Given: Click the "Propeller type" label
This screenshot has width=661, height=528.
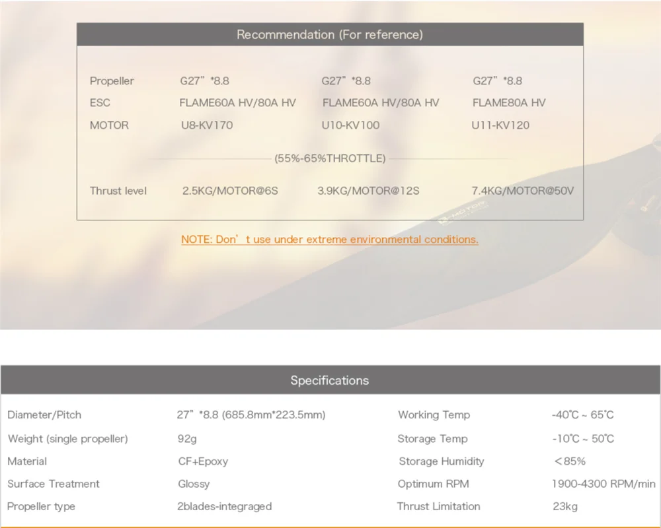Looking at the screenshot, I should pos(41,506).
